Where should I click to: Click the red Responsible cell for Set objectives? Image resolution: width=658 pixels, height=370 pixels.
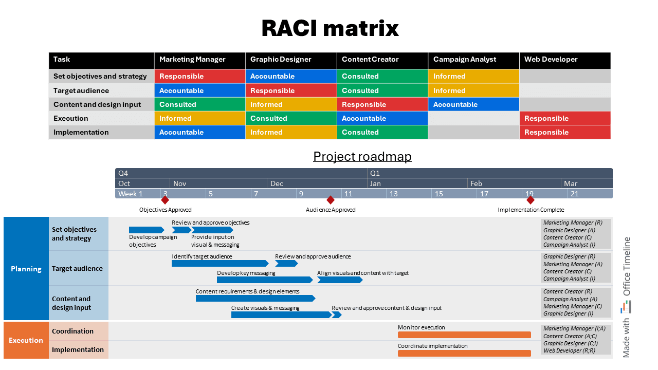click(199, 76)
